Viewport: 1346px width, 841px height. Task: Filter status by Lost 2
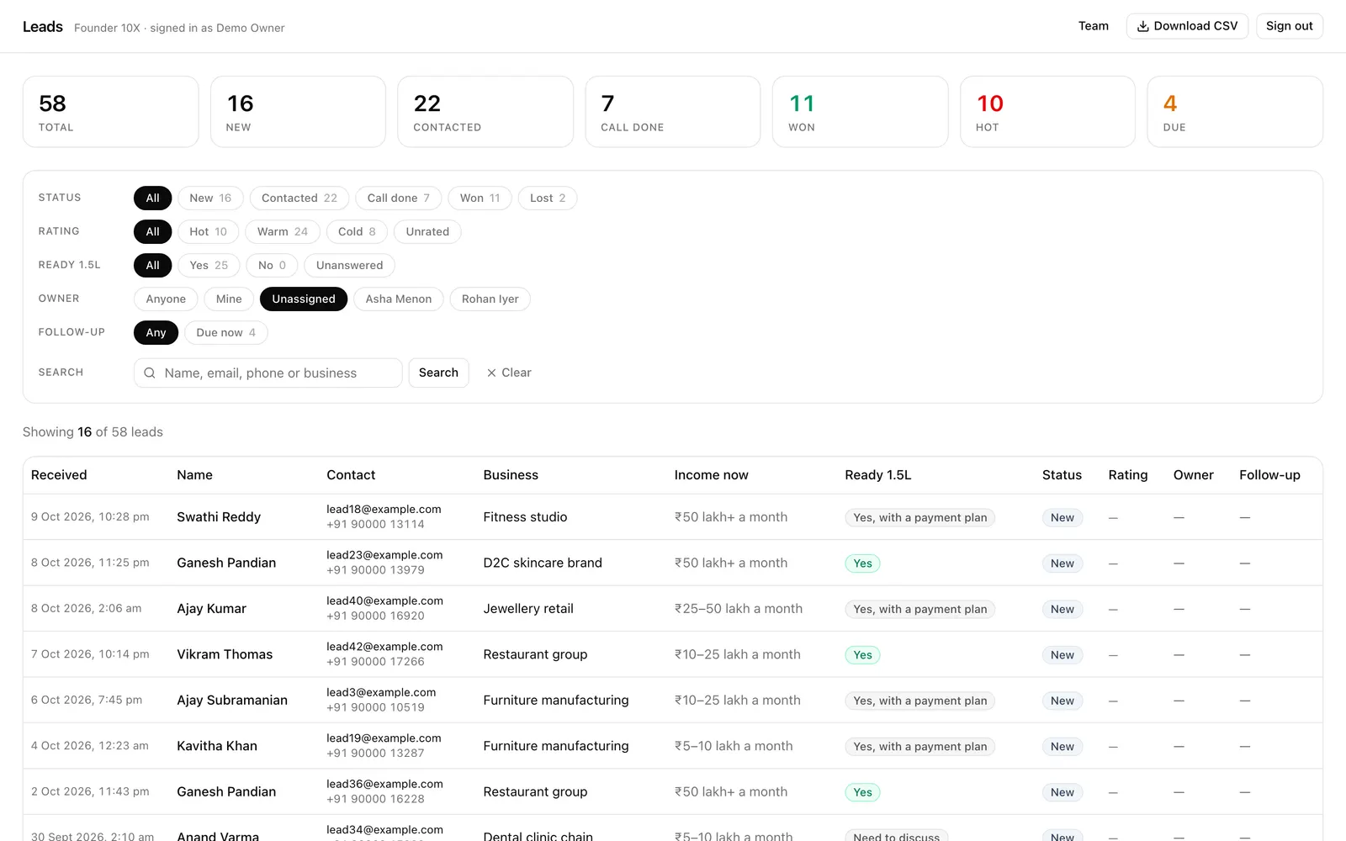click(548, 198)
